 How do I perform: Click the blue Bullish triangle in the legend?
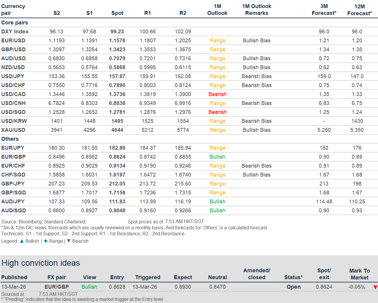(x=22, y=241)
